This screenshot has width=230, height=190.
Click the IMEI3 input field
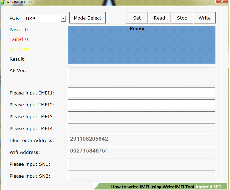point(142,116)
